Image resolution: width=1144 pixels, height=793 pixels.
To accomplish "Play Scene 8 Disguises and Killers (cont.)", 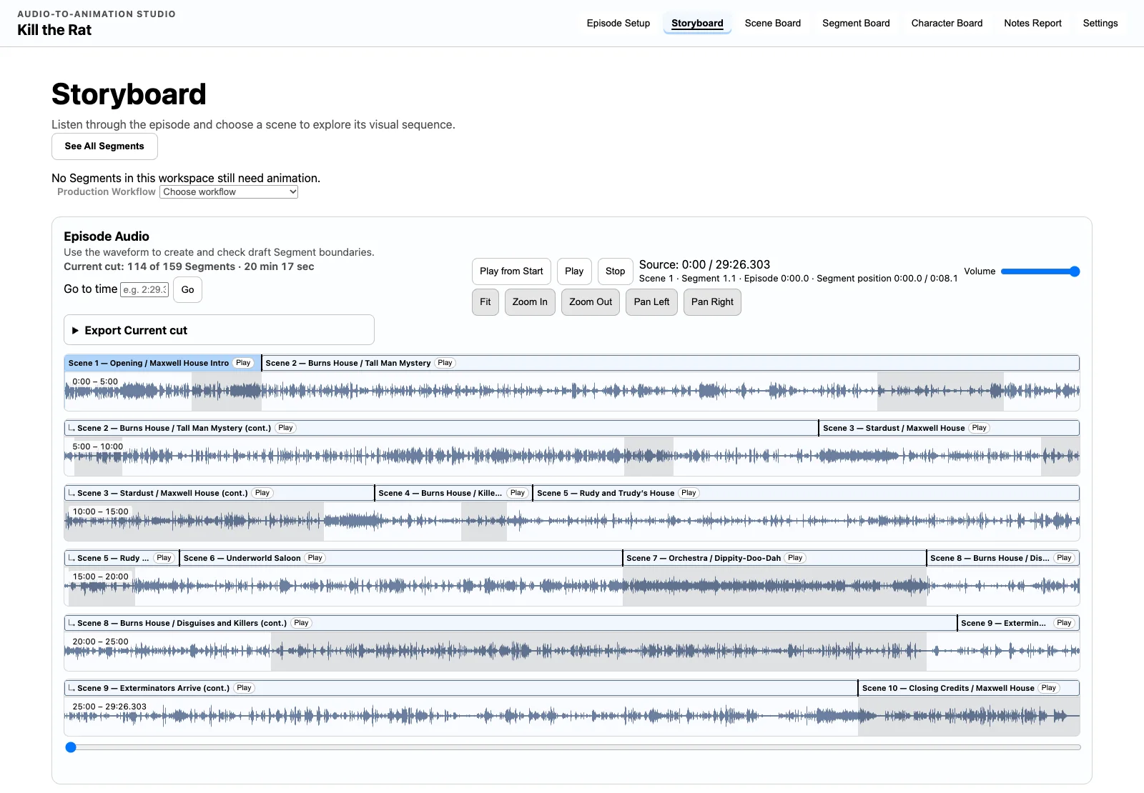I will 301,623.
